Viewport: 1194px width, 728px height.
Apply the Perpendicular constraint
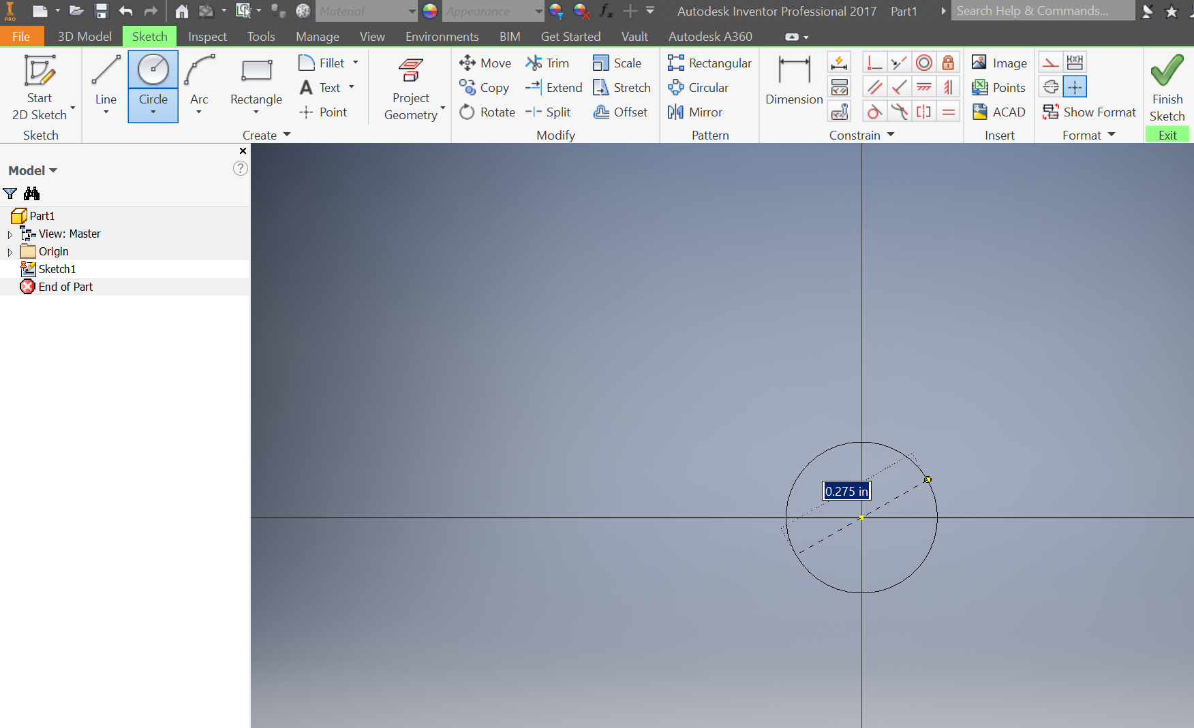pyautogui.click(x=899, y=87)
